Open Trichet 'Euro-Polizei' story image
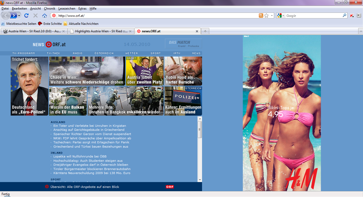Viewport: 363px width, 197px height. point(30,86)
